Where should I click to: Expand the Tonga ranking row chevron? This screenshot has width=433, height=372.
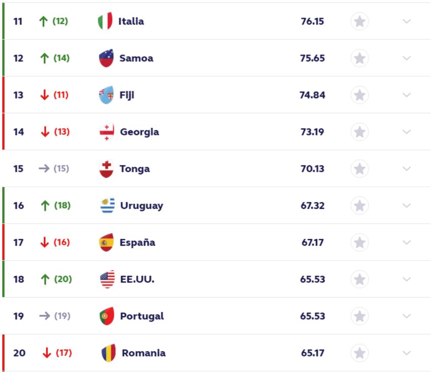(407, 169)
